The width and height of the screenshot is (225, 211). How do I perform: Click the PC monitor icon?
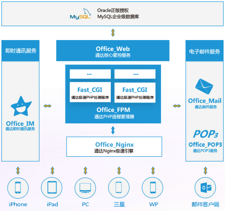pos(86,188)
